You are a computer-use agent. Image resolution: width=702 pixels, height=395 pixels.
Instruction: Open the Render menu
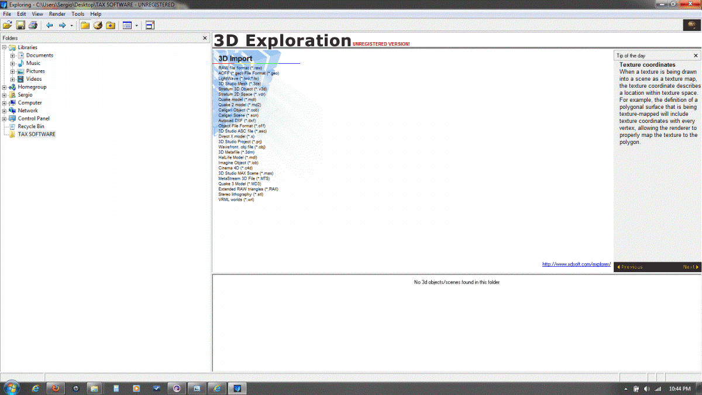pos(57,13)
